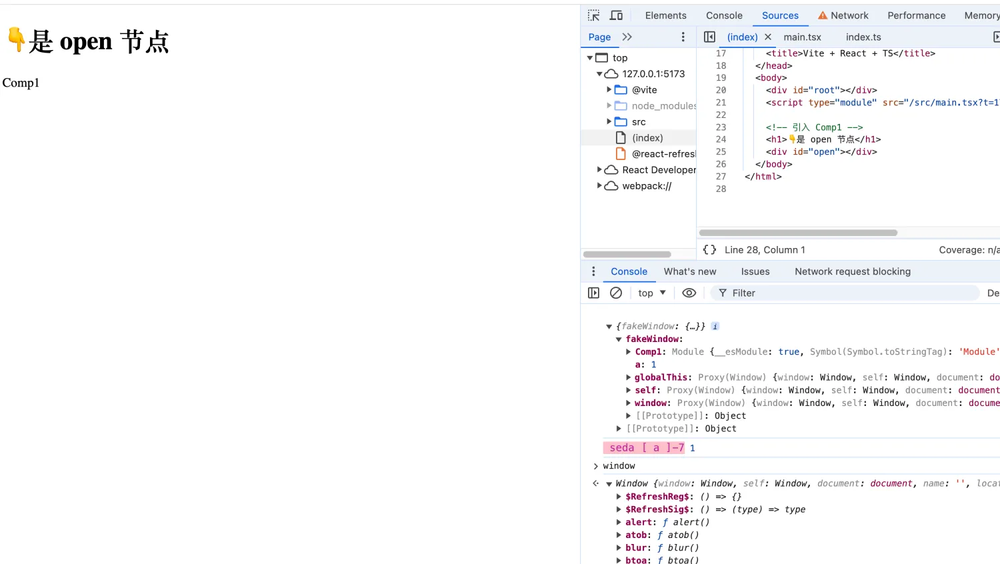This screenshot has height=564, width=1000.
Task: Toggle the live expression eye icon
Action: pos(689,293)
